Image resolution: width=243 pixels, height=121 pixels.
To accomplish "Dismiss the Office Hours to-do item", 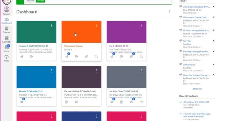I will [214, 64].
